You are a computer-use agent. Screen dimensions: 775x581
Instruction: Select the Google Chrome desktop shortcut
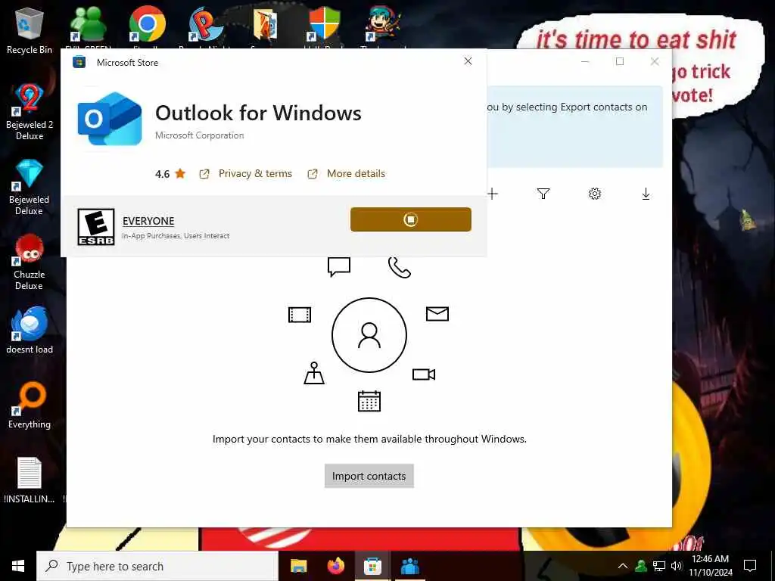pos(148,25)
